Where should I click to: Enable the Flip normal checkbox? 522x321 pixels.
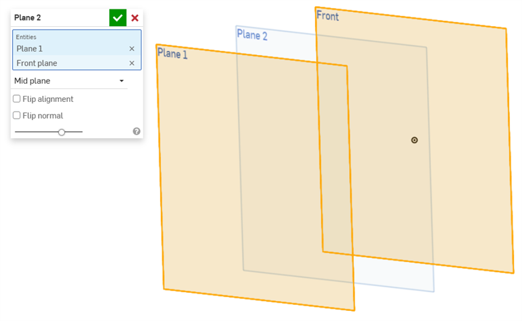(17, 115)
